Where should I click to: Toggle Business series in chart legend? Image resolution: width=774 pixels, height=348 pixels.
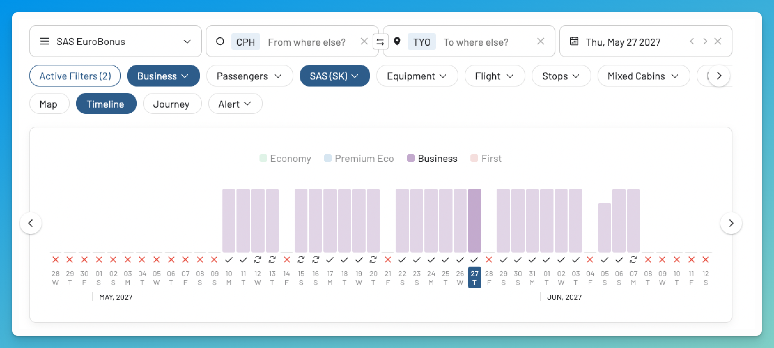point(432,158)
